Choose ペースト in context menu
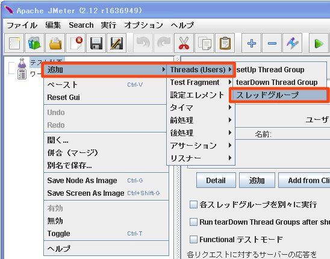The image size is (330, 259). 105,85
